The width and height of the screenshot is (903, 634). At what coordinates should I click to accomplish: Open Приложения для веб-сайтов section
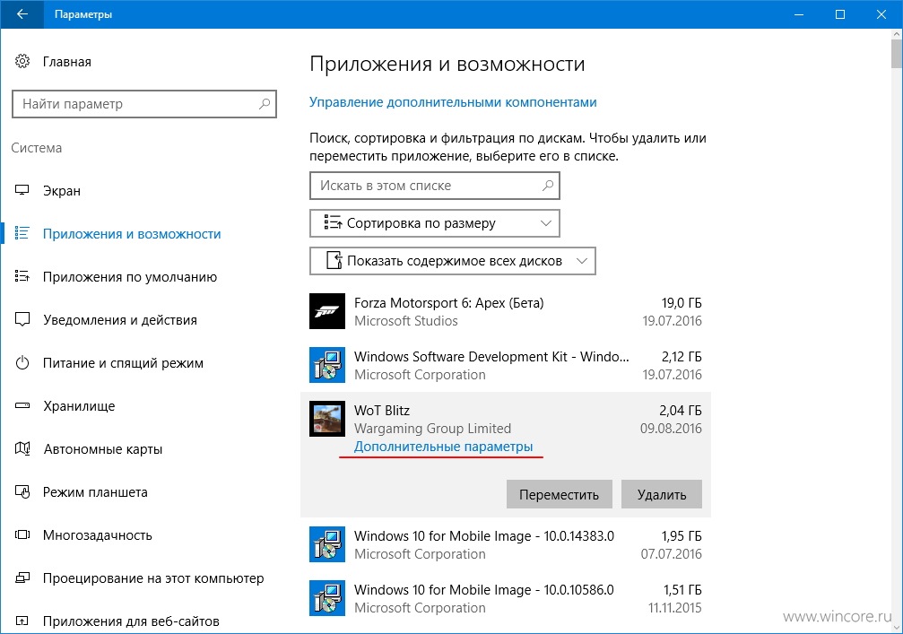131,621
